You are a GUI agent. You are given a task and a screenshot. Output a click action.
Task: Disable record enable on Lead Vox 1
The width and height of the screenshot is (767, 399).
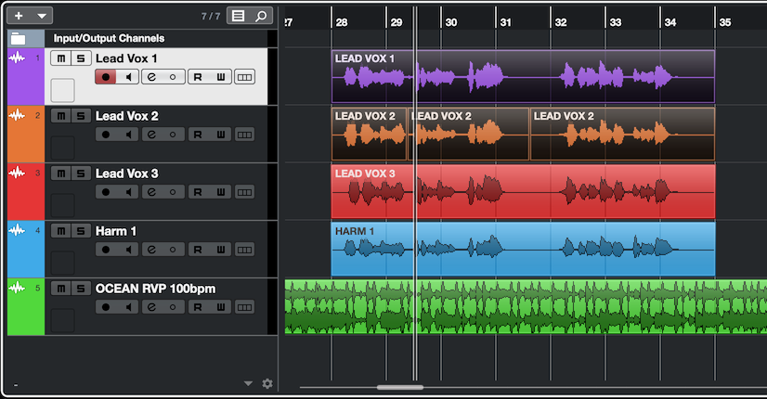(x=105, y=77)
